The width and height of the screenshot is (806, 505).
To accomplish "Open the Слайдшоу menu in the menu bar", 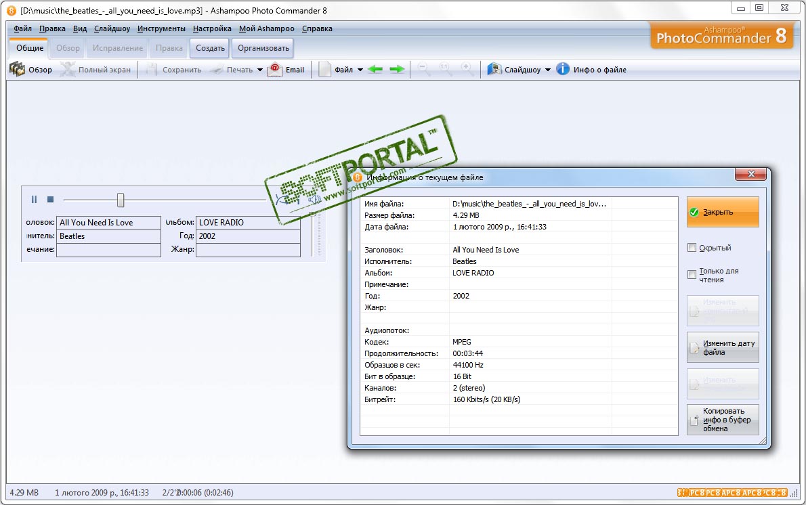I will 112,28.
